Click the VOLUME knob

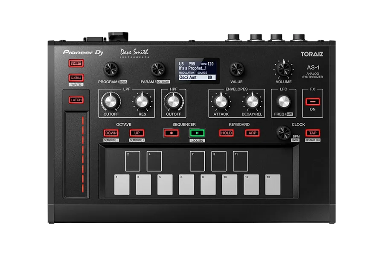pyautogui.click(x=284, y=69)
